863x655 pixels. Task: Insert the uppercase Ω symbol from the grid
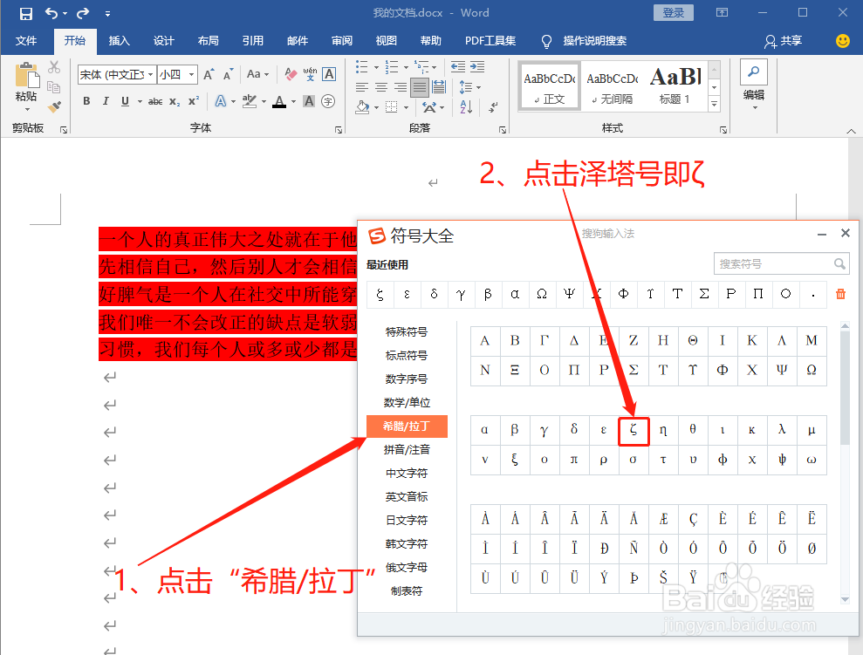tap(812, 370)
